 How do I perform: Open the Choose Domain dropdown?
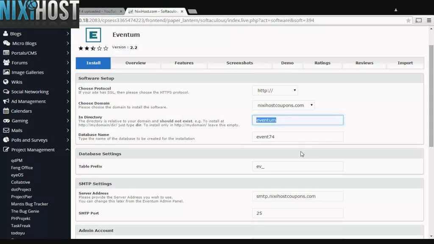284,105
